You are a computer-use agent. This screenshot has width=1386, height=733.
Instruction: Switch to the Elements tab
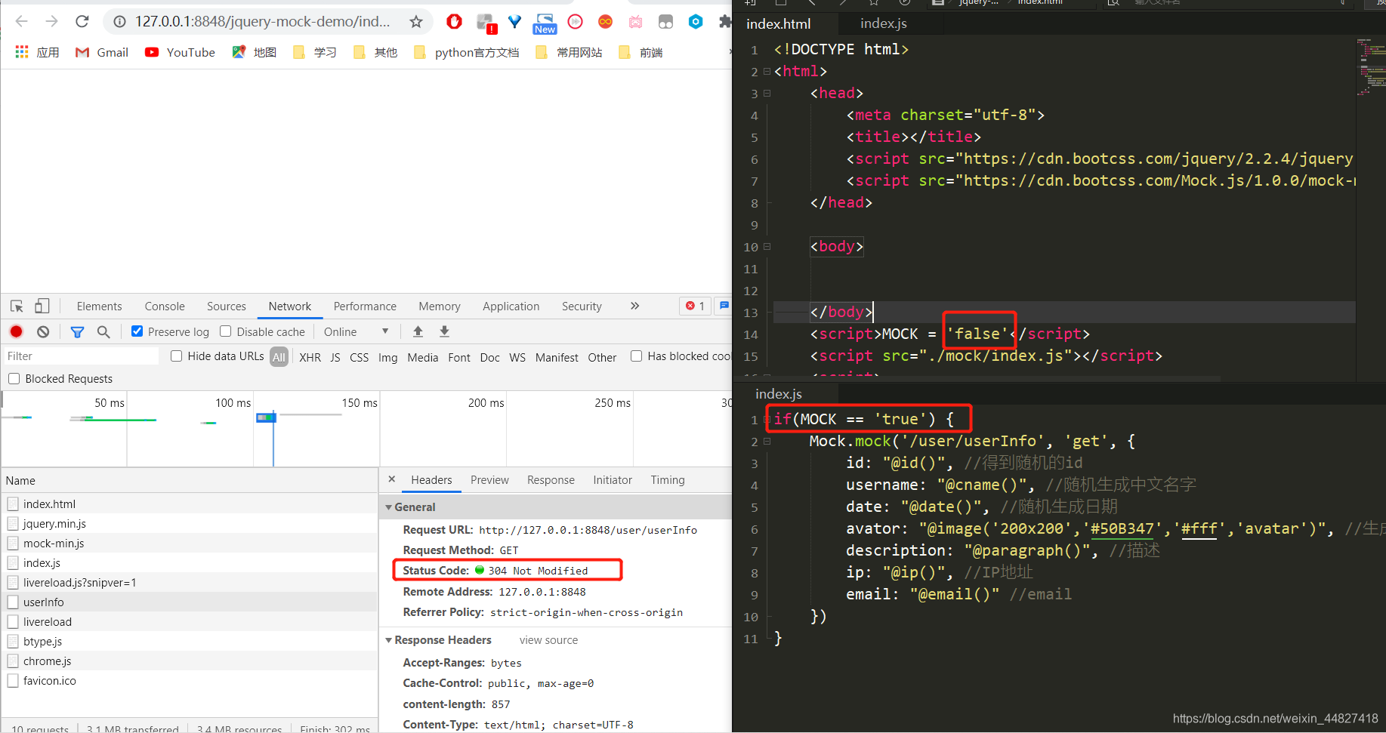tap(99, 306)
